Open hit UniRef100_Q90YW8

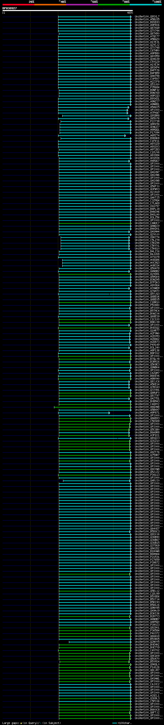coord(147,469)
